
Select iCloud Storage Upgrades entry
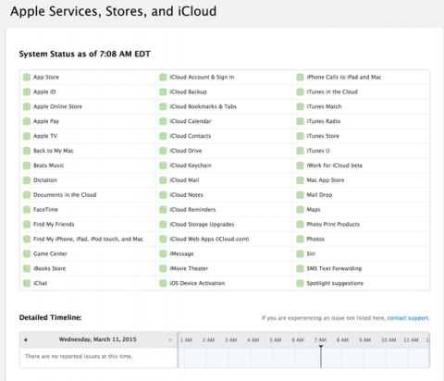tap(202, 224)
